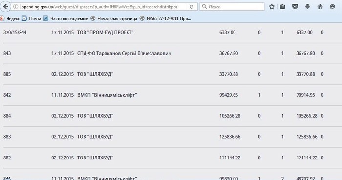The image size is (342, 180).
Task: Select contract number 842
Action: tap(7, 95)
